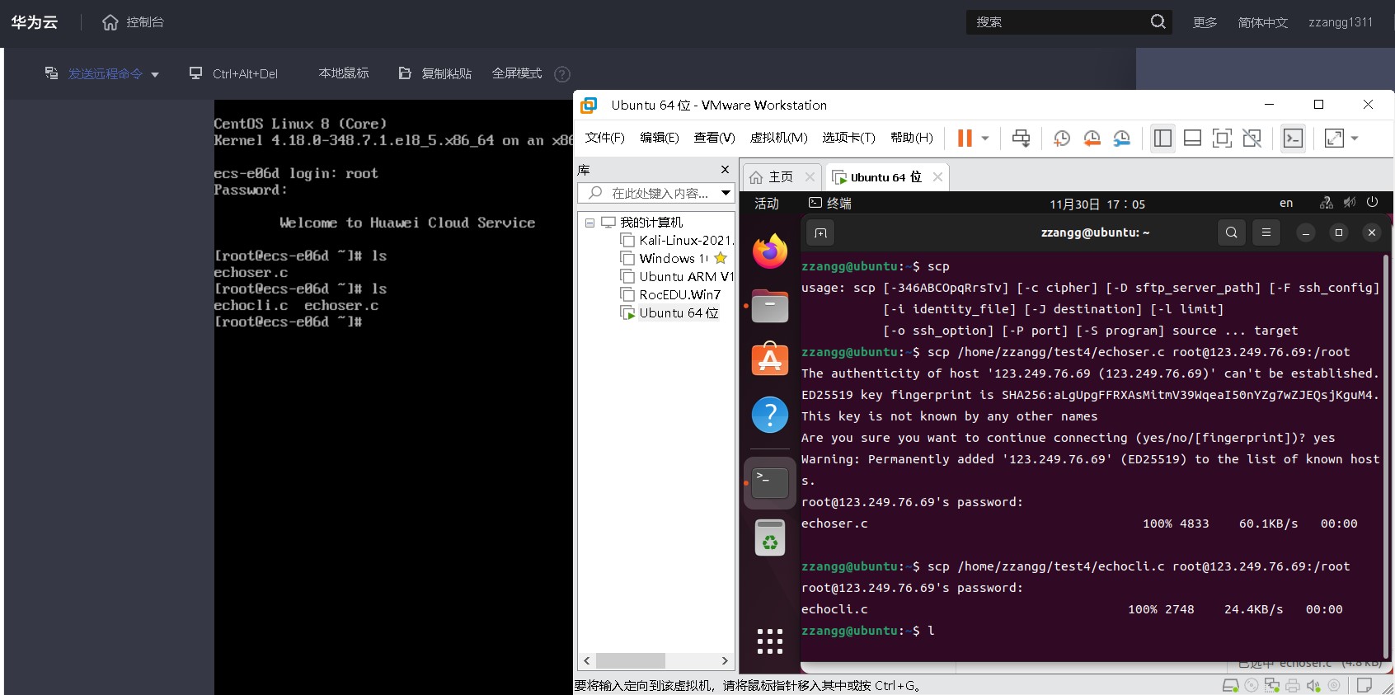Open the en input source menu
This screenshot has height=695, width=1395.
click(1286, 203)
